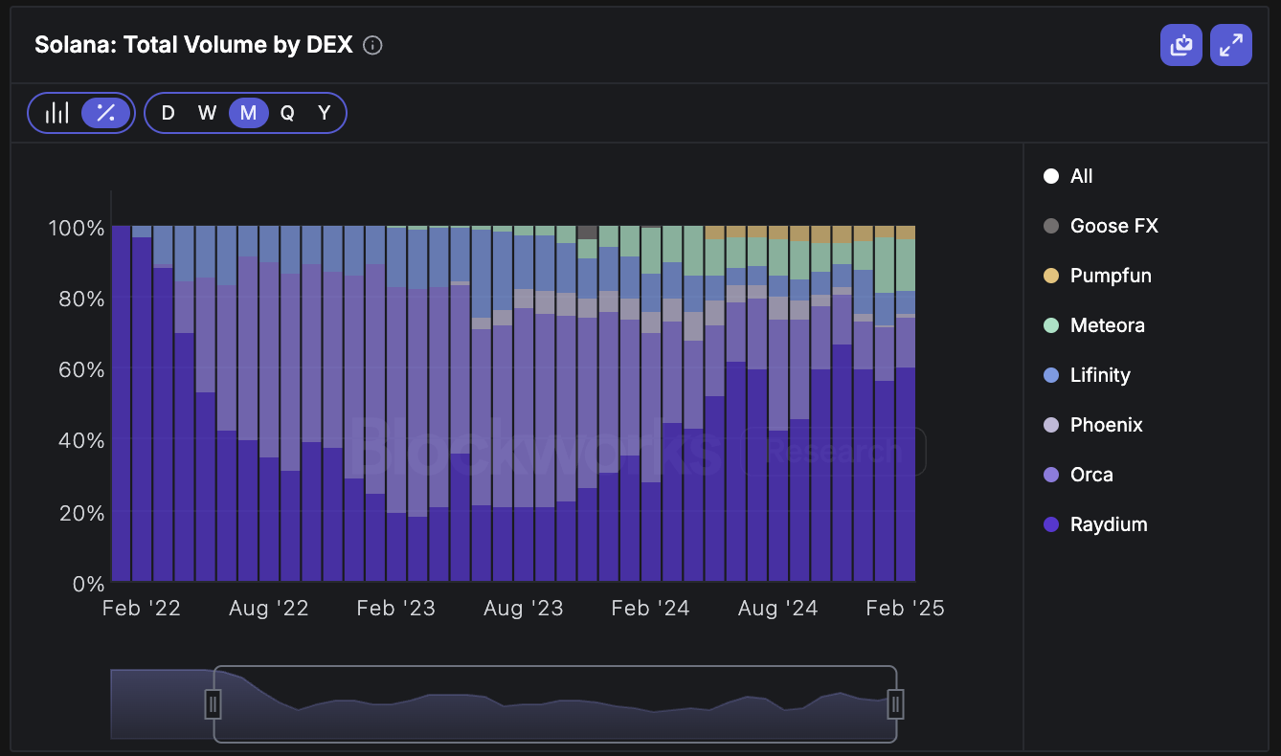The image size is (1281, 756).
Task: Click the left range slider handle
Action: [x=213, y=705]
